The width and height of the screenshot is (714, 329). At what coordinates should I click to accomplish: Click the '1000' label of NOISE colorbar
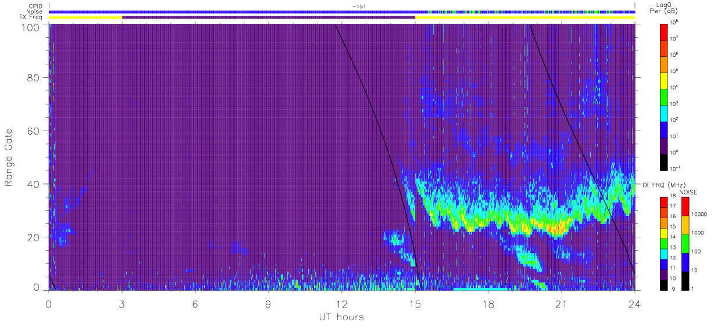tap(699, 233)
